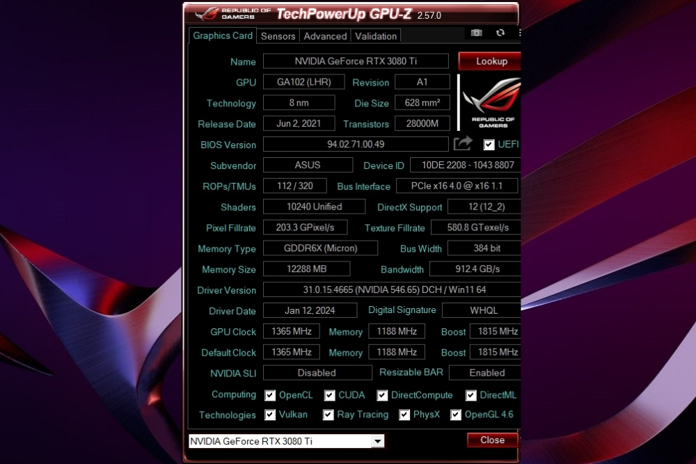Screen dimensions: 696x464
Task: Click the NVIDIA SLI label
Action: tap(233, 374)
